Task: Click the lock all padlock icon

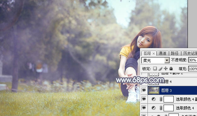Action: (171, 69)
